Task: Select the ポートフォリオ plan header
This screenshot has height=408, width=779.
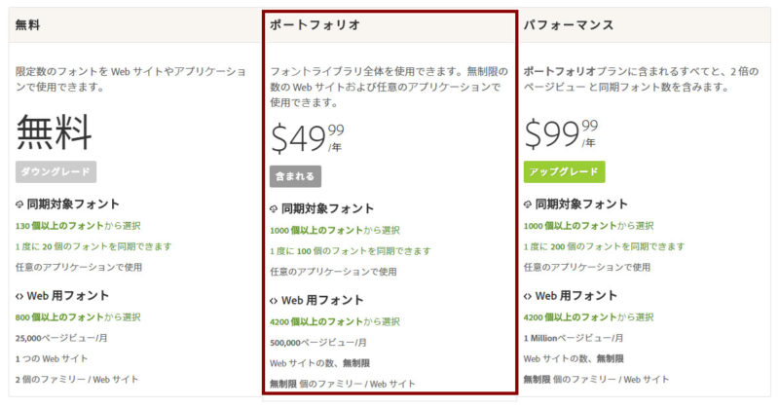Action: pyautogui.click(x=390, y=25)
